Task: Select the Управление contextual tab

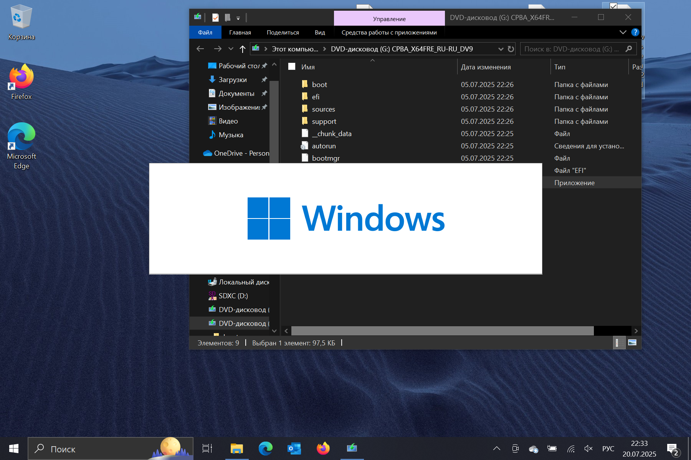Action: [389, 18]
